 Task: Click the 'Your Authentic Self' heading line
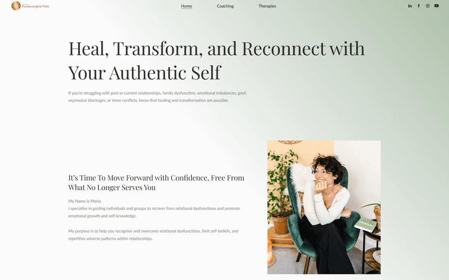[145, 72]
